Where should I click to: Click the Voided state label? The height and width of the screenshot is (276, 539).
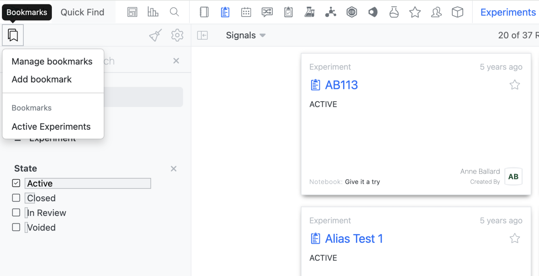pyautogui.click(x=41, y=227)
